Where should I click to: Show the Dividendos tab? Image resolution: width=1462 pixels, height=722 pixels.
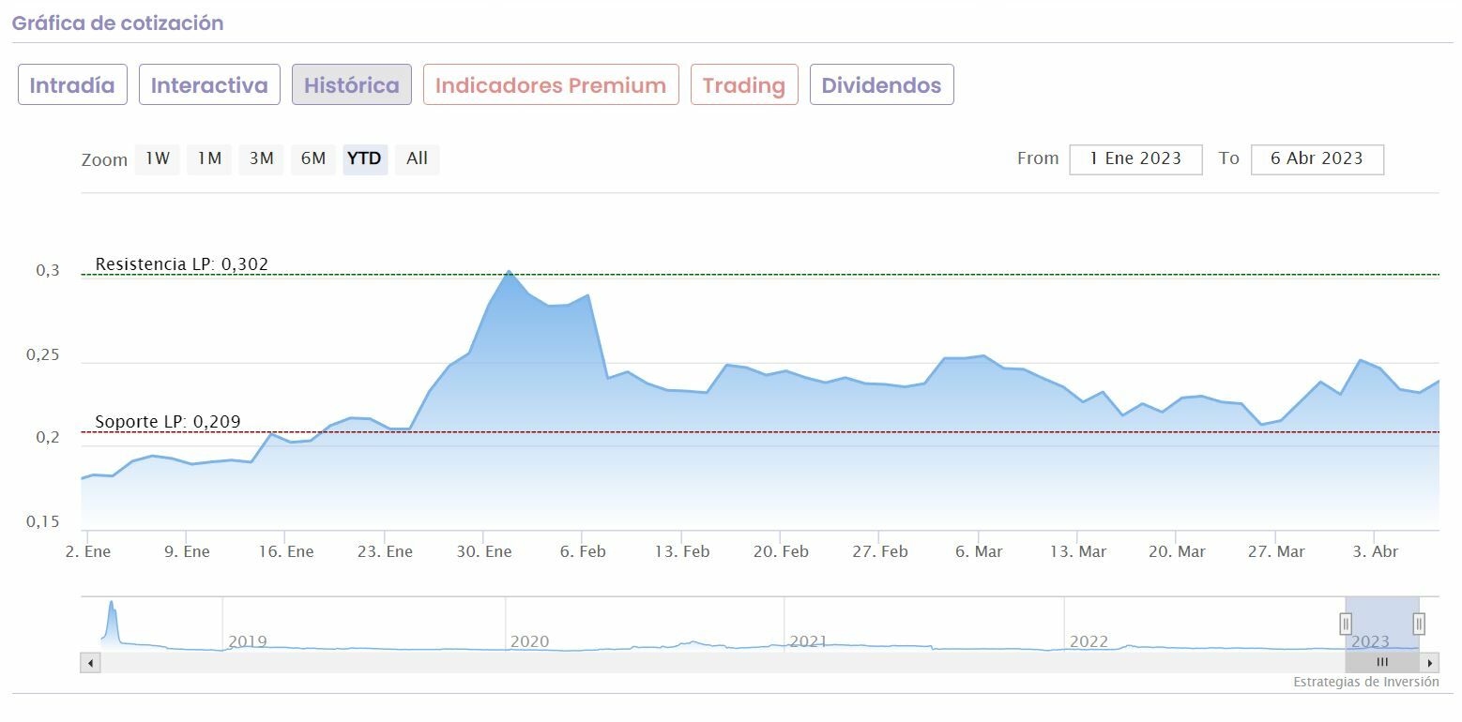tap(881, 85)
